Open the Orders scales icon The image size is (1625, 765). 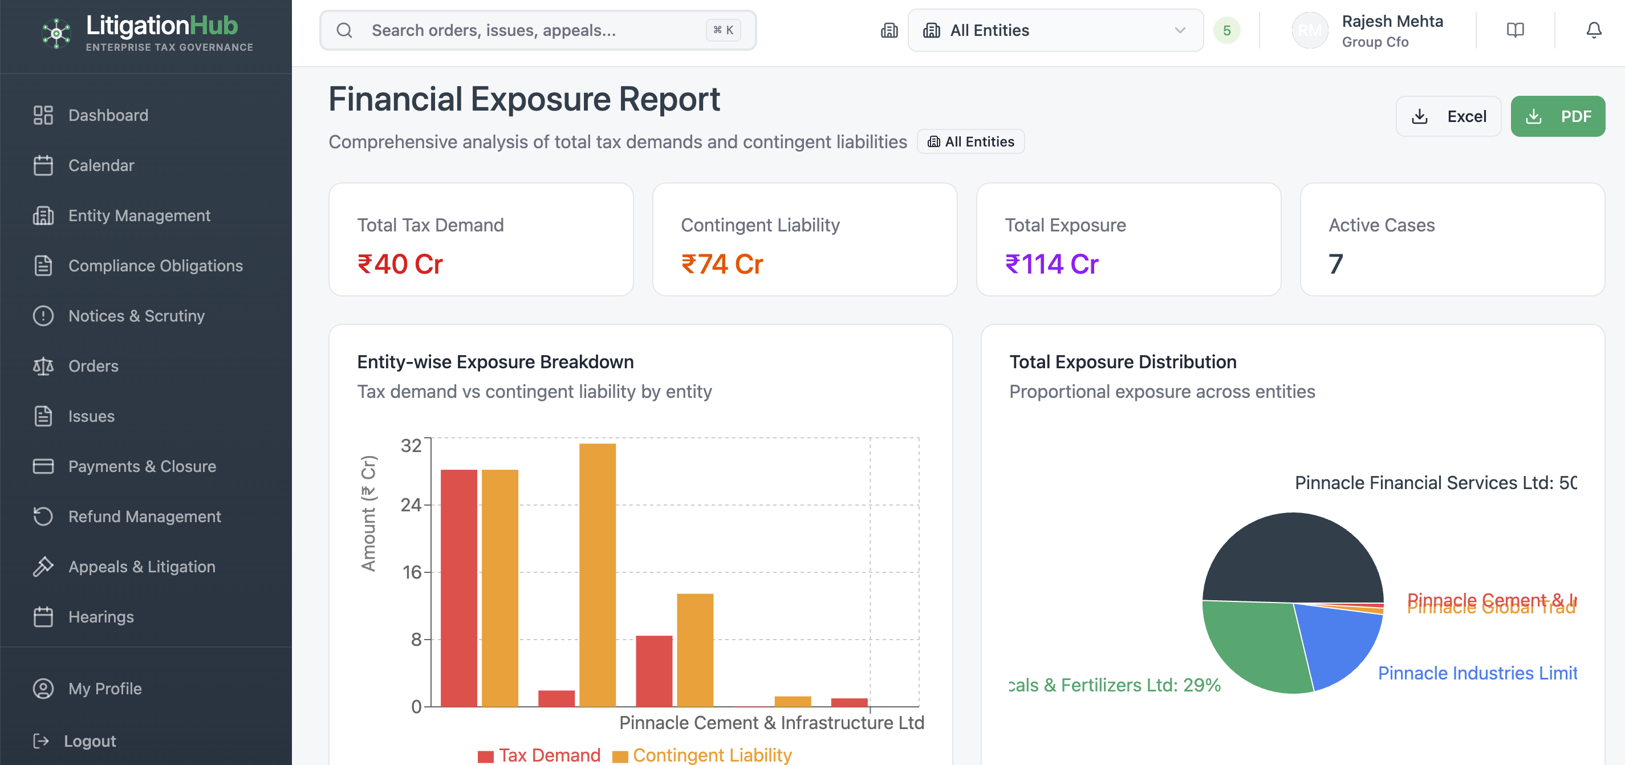(43, 366)
